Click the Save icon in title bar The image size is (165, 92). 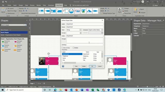click(x=3, y=2)
